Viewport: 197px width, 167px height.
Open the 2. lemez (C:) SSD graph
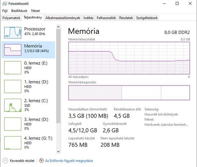pyautogui.click(x=13, y=105)
